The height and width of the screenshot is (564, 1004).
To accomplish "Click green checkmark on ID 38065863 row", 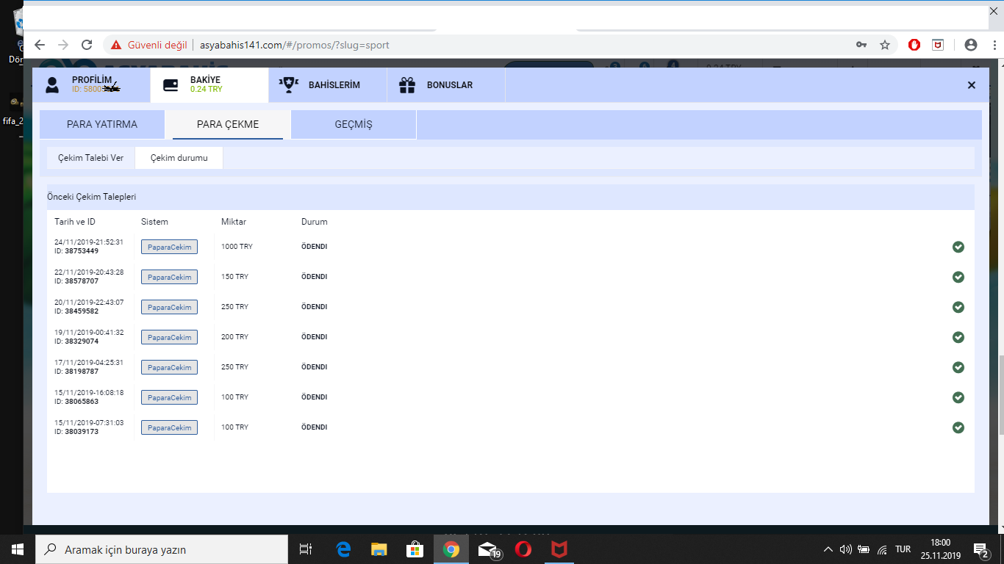I will (958, 397).
